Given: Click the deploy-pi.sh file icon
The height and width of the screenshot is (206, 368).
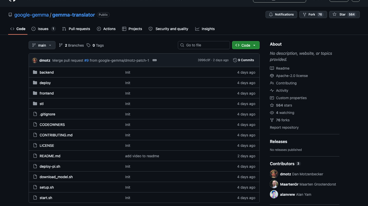Looking at the screenshot, I should point(35,167).
